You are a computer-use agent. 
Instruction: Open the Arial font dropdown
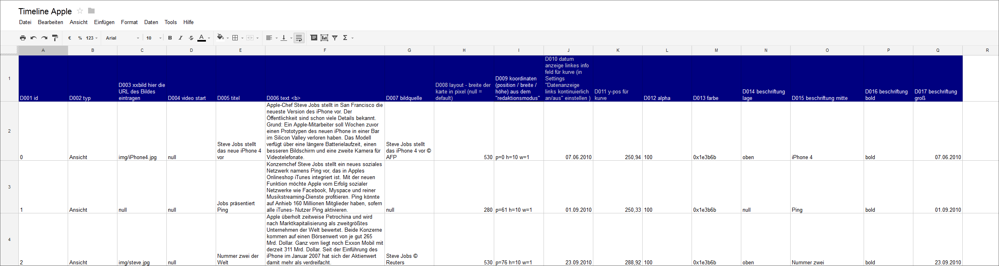coord(122,38)
